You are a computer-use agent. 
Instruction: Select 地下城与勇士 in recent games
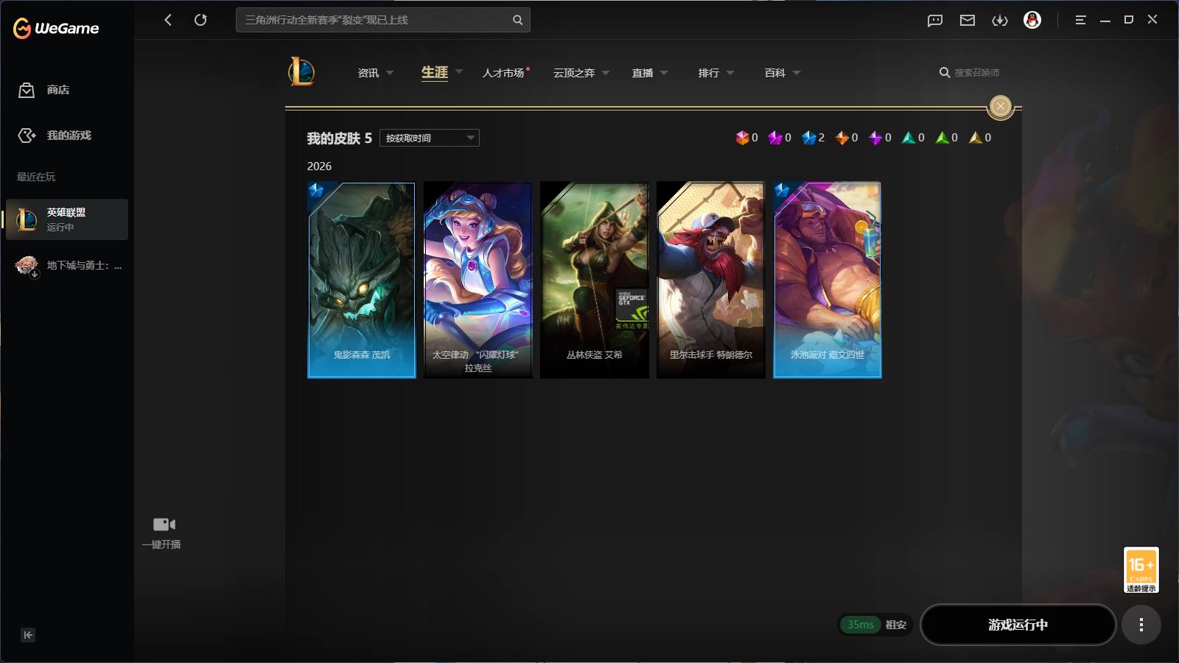(x=67, y=266)
